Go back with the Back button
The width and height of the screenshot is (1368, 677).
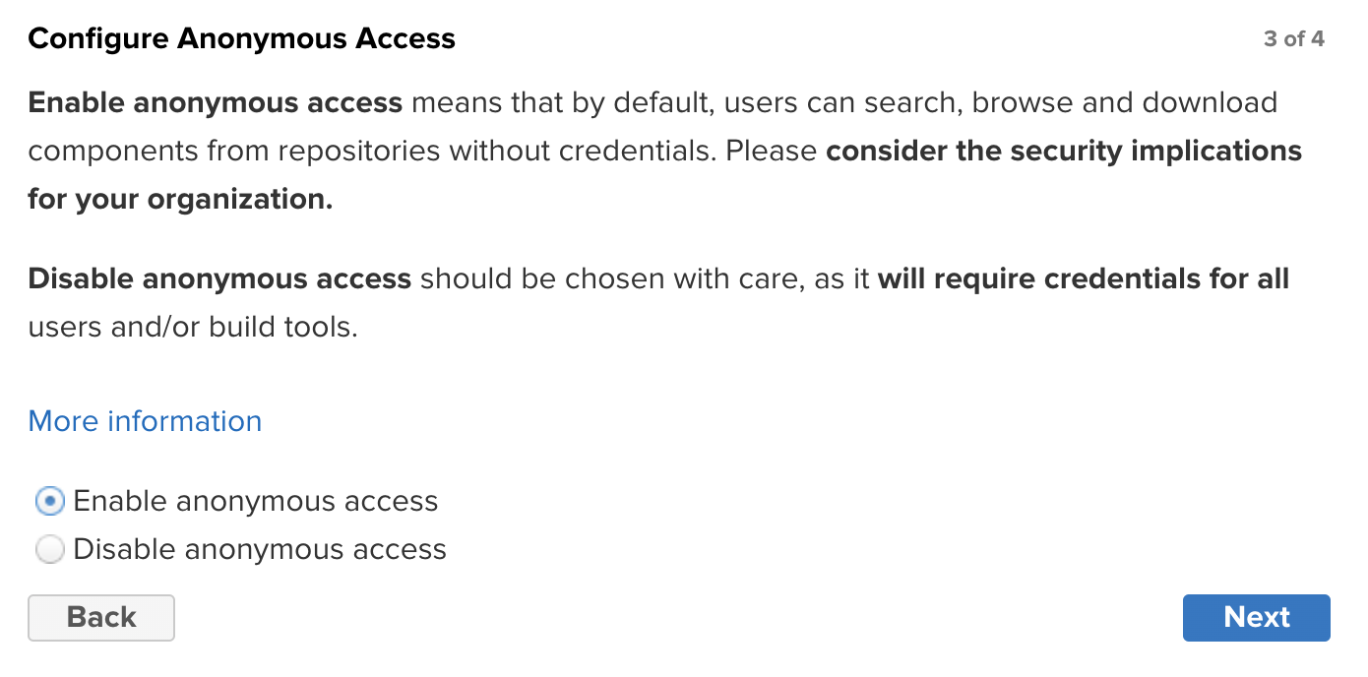coord(101,617)
